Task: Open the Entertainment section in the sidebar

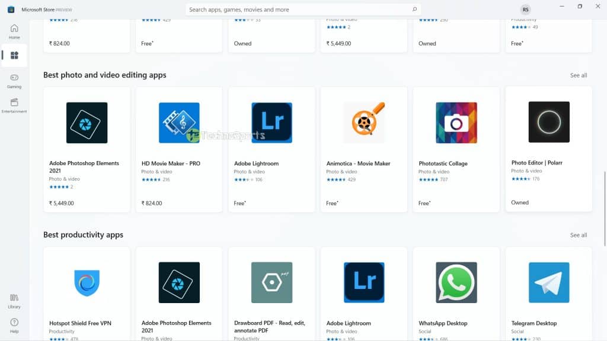Action: point(14,105)
